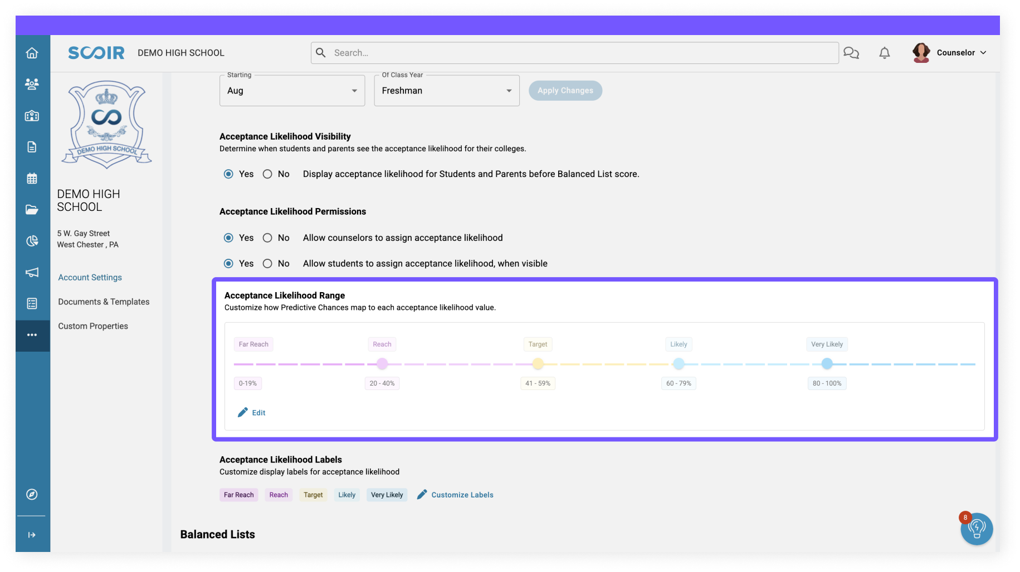Click the Target label chip below labels

[x=313, y=495]
